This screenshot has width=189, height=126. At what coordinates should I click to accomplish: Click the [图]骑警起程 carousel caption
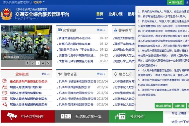[11, 57]
